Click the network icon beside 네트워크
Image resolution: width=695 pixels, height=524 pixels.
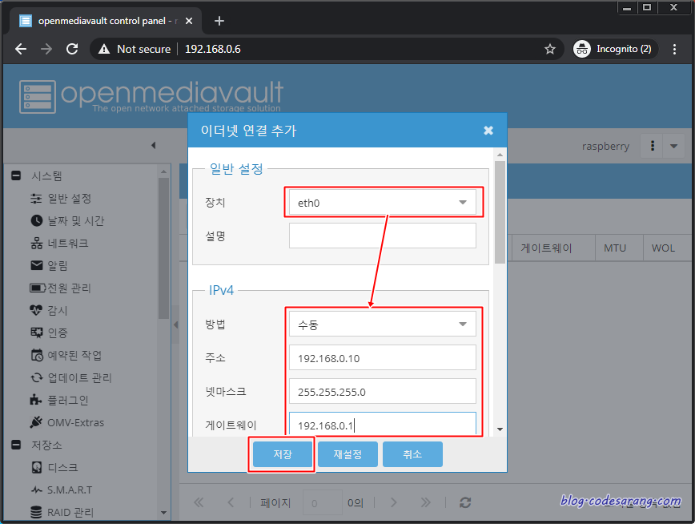(x=36, y=243)
